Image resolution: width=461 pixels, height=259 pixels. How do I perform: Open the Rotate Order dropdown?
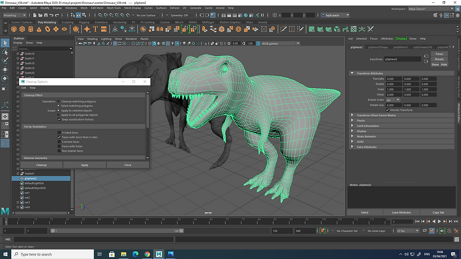pyautogui.click(x=393, y=100)
